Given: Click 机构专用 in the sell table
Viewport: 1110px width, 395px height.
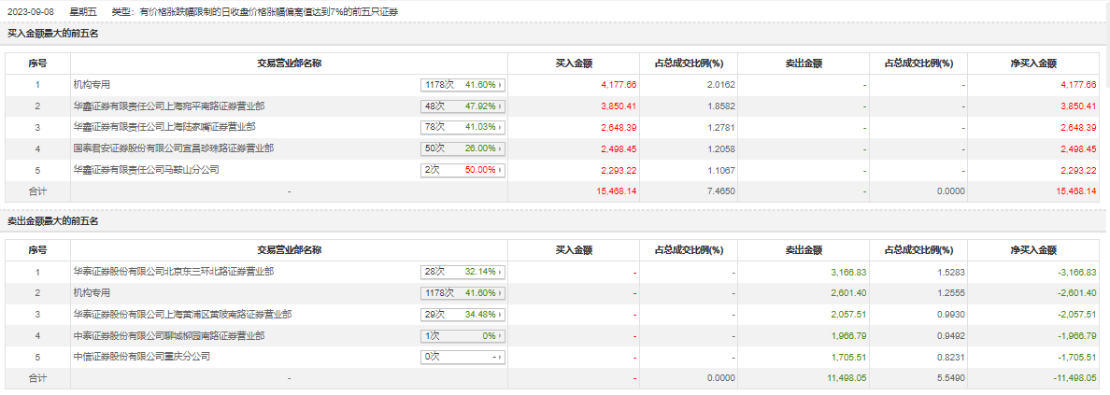Looking at the screenshot, I should pos(92,293).
